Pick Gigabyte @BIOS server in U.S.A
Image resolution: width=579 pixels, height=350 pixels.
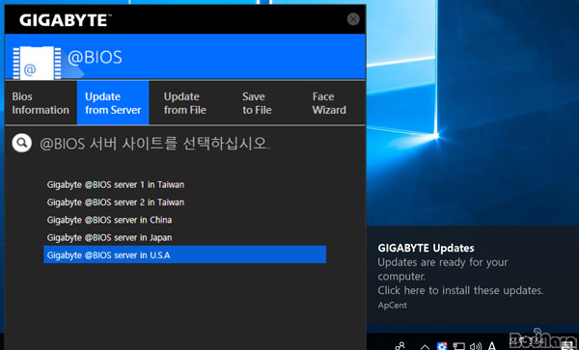[184, 255]
